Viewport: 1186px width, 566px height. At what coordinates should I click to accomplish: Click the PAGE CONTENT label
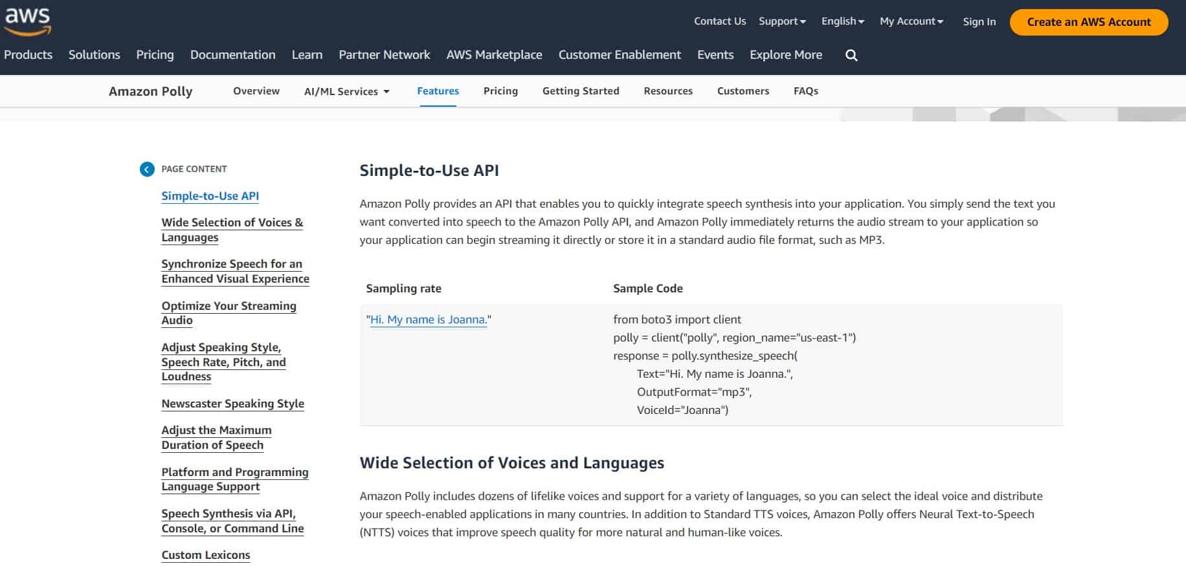194,169
